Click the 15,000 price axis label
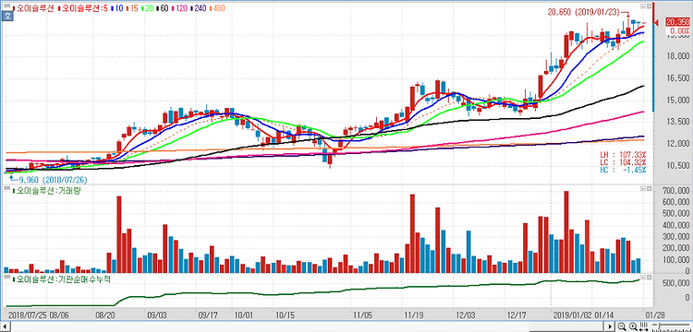Image resolution: width=693 pixels, height=332 pixels. (x=677, y=101)
